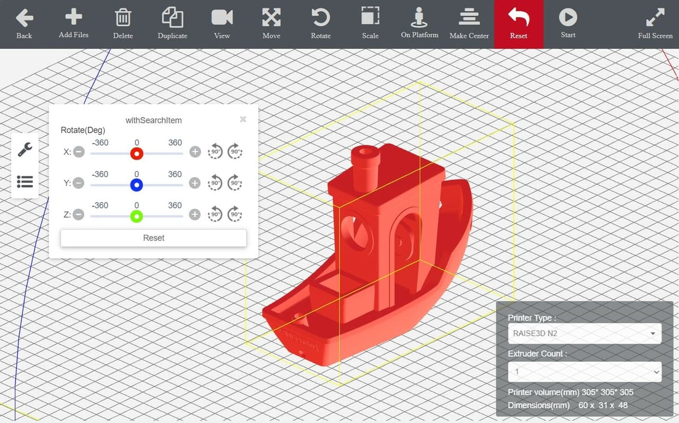The image size is (679, 423).
Task: Increase X rotation with plus button
Action: (x=195, y=152)
